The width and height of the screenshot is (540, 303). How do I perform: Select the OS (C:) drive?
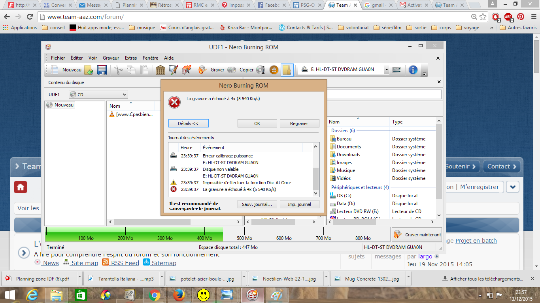click(340, 196)
